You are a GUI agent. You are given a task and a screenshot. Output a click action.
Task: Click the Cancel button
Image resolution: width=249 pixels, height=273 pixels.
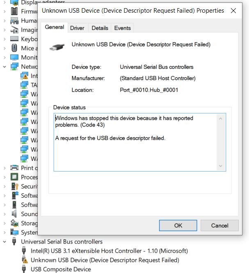(x=219, y=226)
